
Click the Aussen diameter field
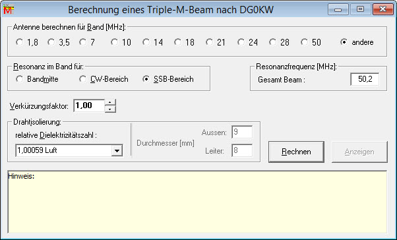(x=242, y=132)
